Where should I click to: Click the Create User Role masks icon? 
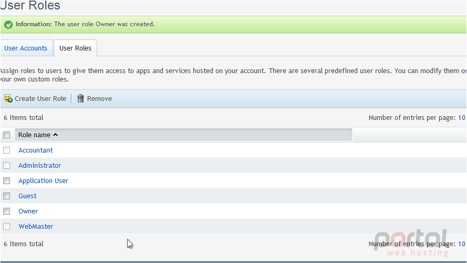(x=8, y=98)
